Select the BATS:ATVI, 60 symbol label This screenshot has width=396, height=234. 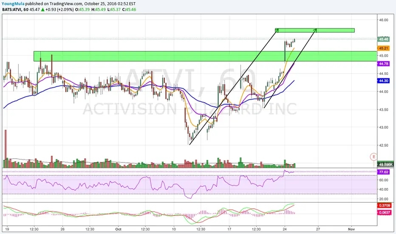15,10
